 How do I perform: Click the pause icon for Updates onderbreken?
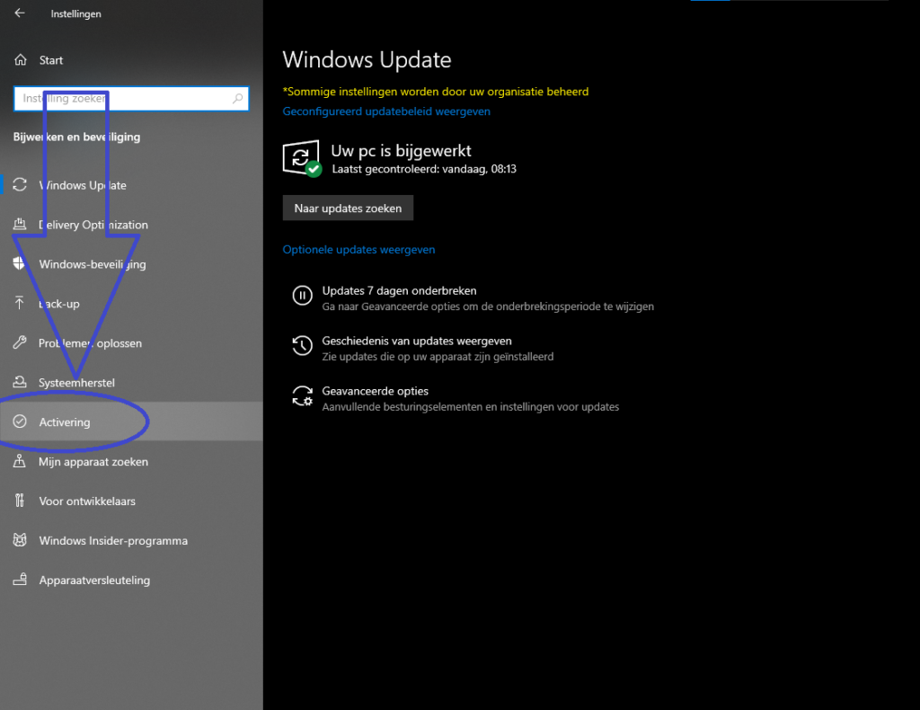coord(302,296)
